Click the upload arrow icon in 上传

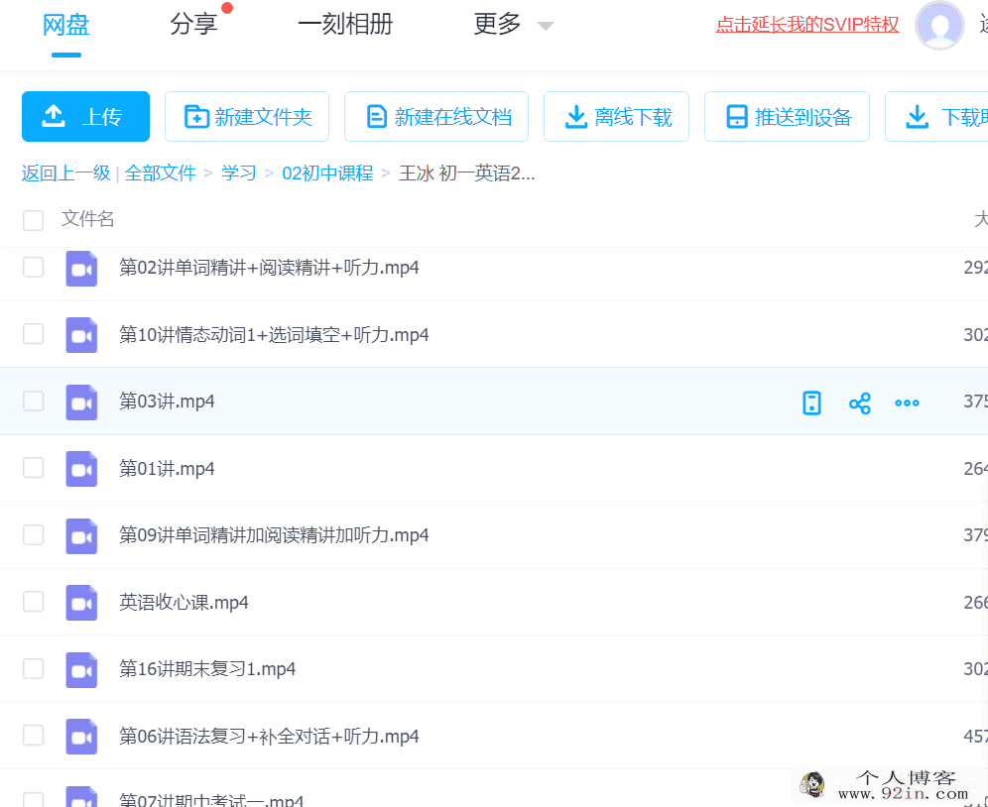(54, 117)
